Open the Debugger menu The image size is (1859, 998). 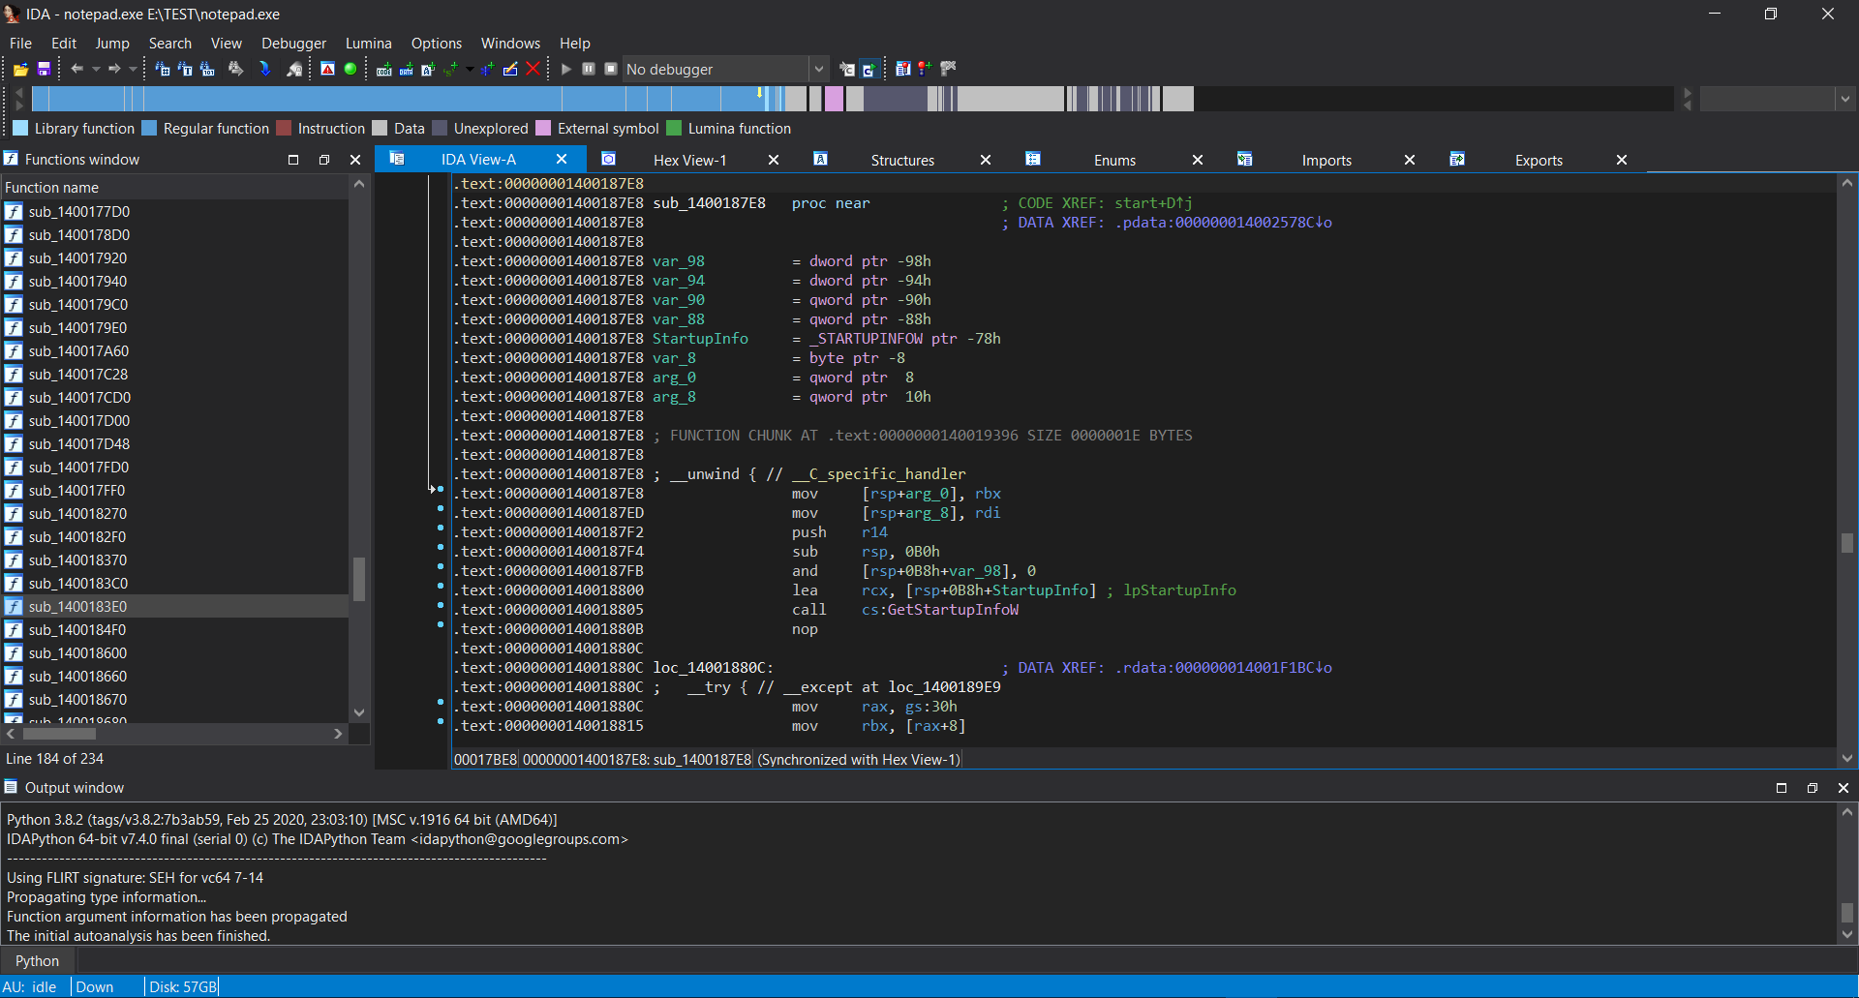293,44
